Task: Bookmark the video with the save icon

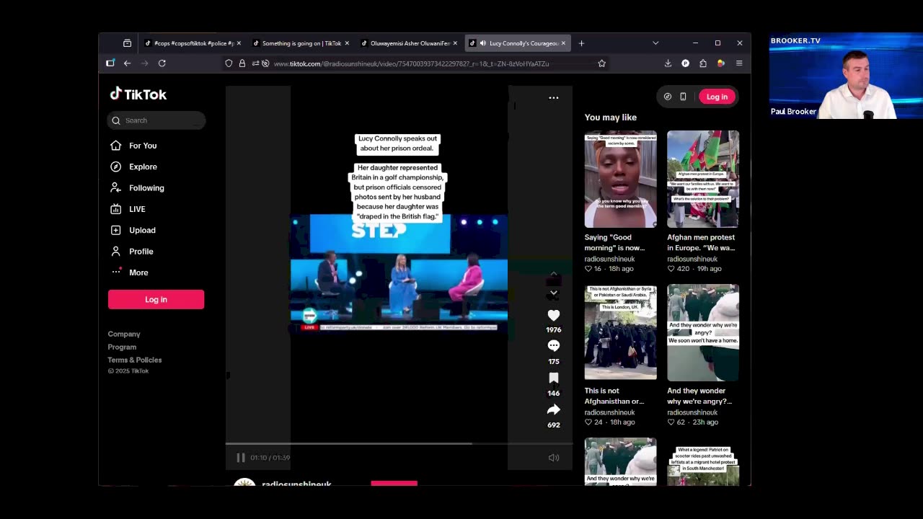Action: (x=554, y=378)
